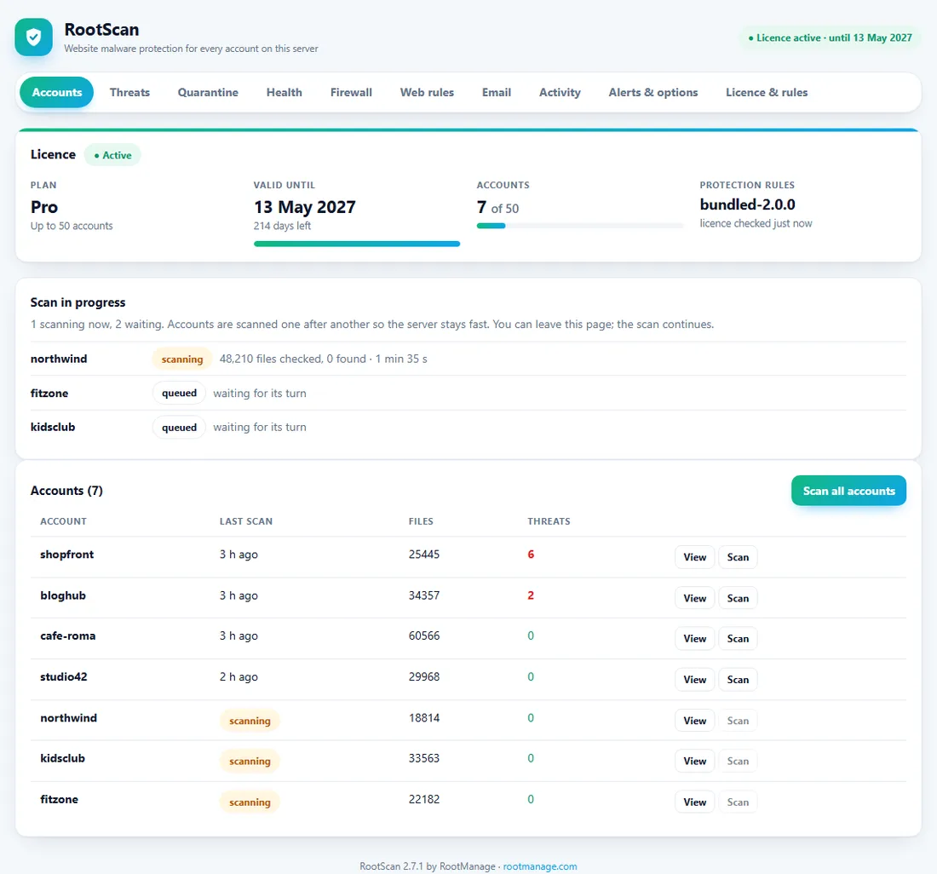Click the "13 May 2027" valid until date

(x=305, y=207)
